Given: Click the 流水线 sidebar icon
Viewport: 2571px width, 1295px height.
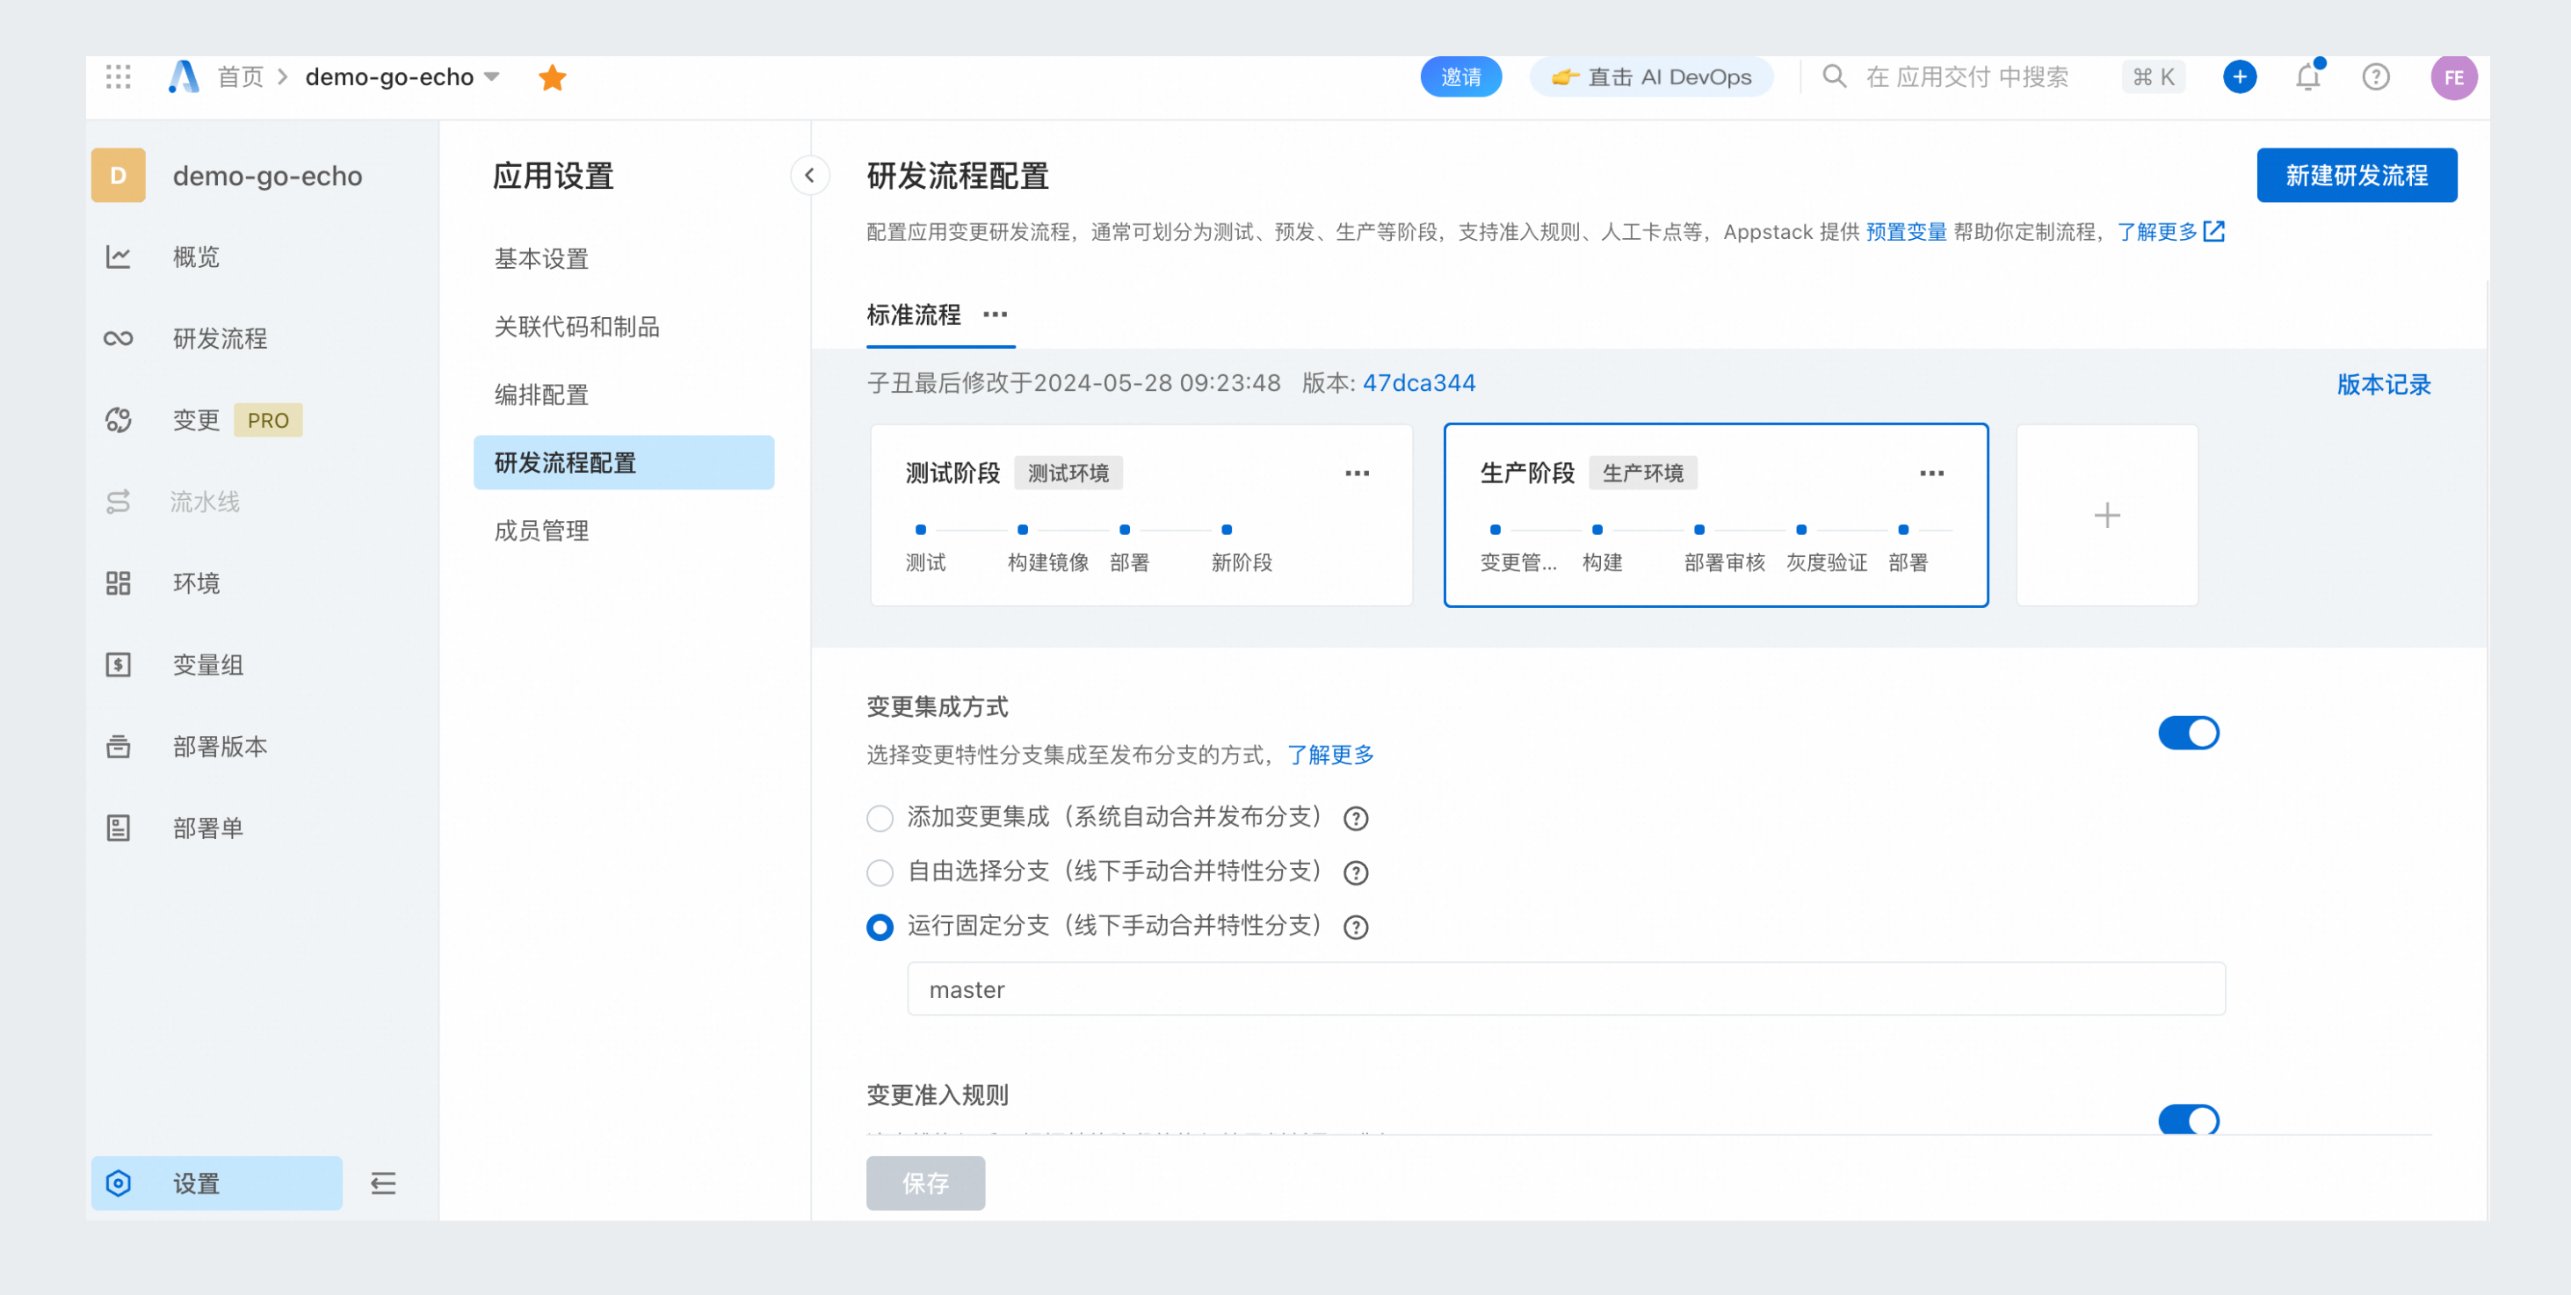Looking at the screenshot, I should click(119, 502).
